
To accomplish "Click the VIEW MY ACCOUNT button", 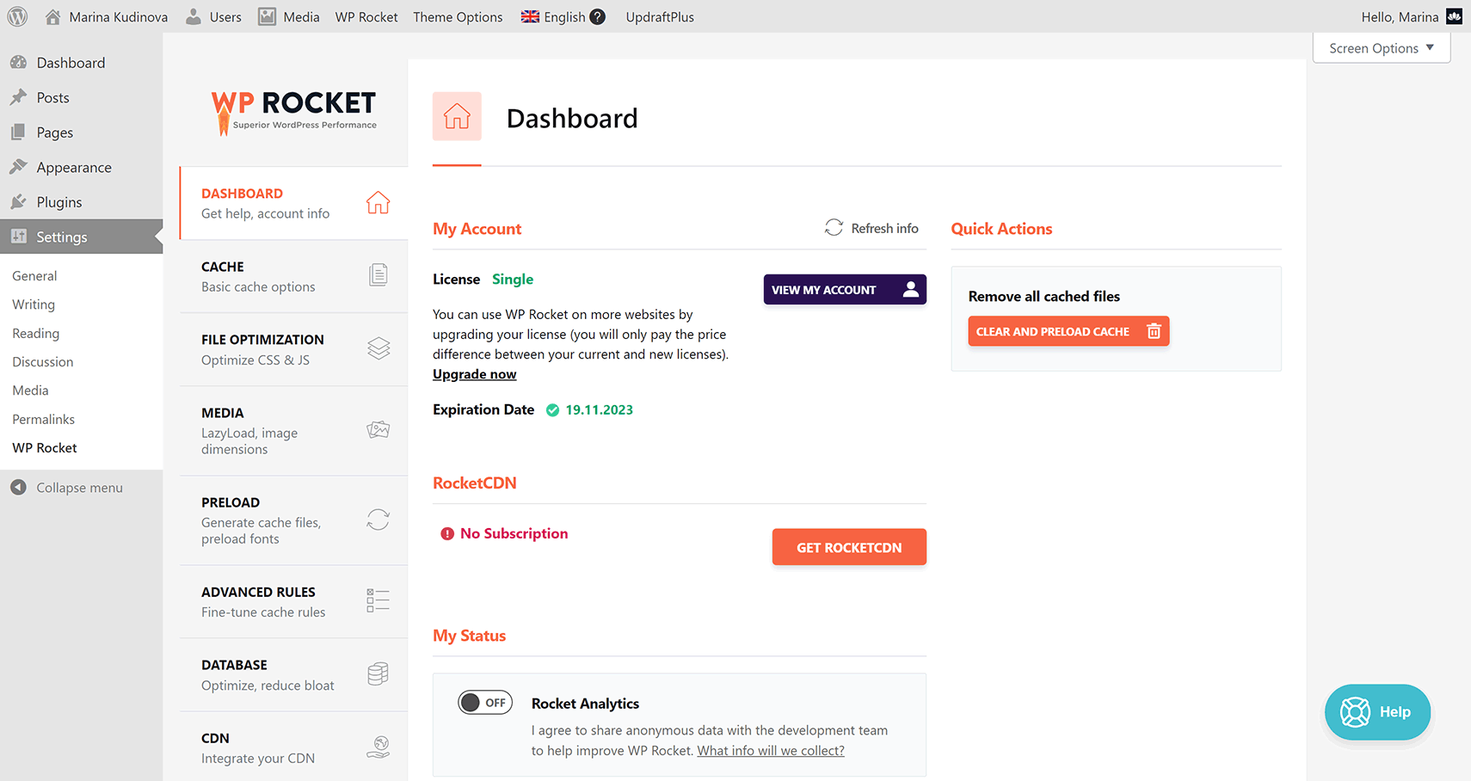I will (845, 290).
